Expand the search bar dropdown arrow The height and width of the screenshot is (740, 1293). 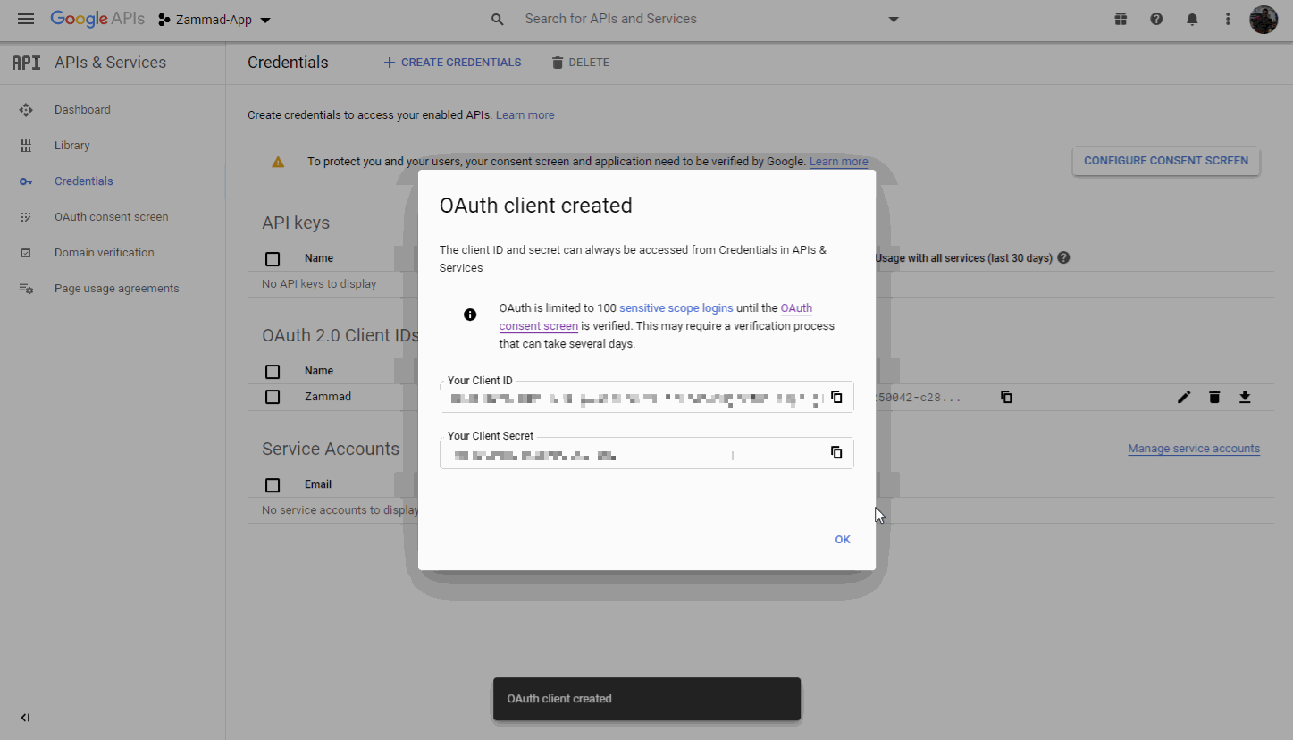[893, 20]
